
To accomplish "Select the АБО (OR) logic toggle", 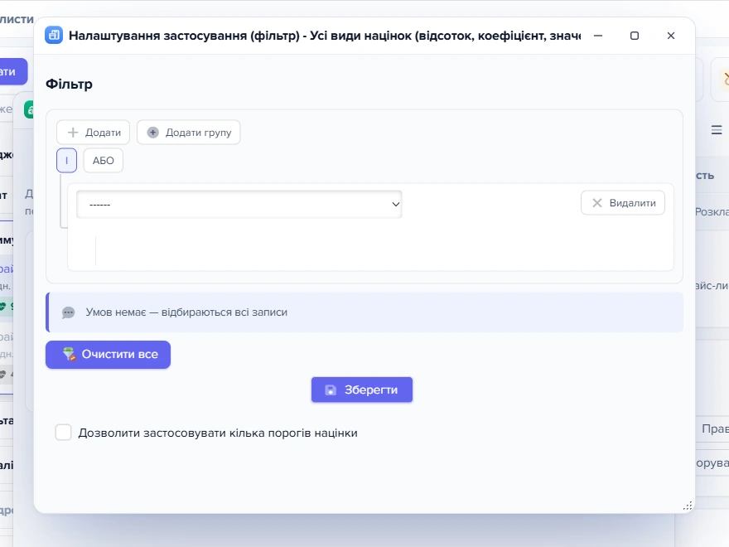I will pos(104,161).
